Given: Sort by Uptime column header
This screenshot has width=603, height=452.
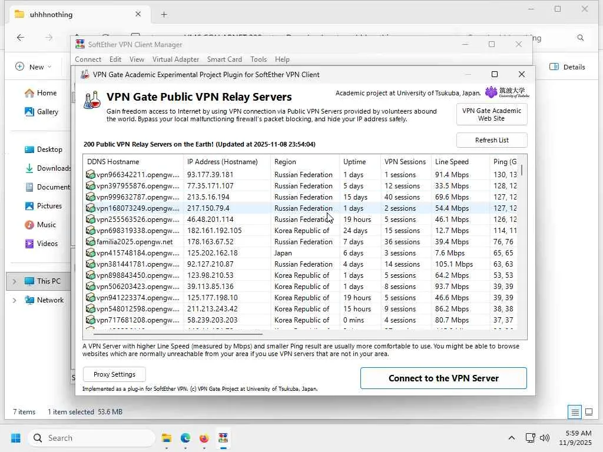Looking at the screenshot, I should 359,162.
